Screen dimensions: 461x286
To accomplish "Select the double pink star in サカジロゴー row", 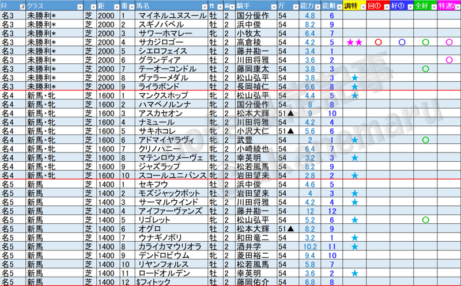I will tap(354, 42).
